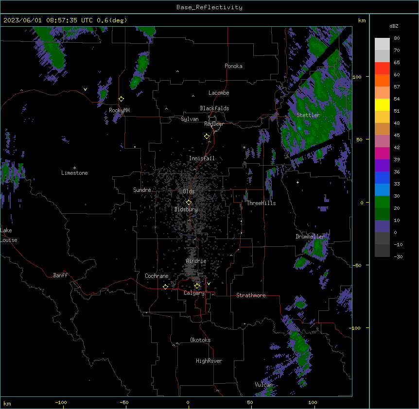Click the Sundre label

click(142, 190)
